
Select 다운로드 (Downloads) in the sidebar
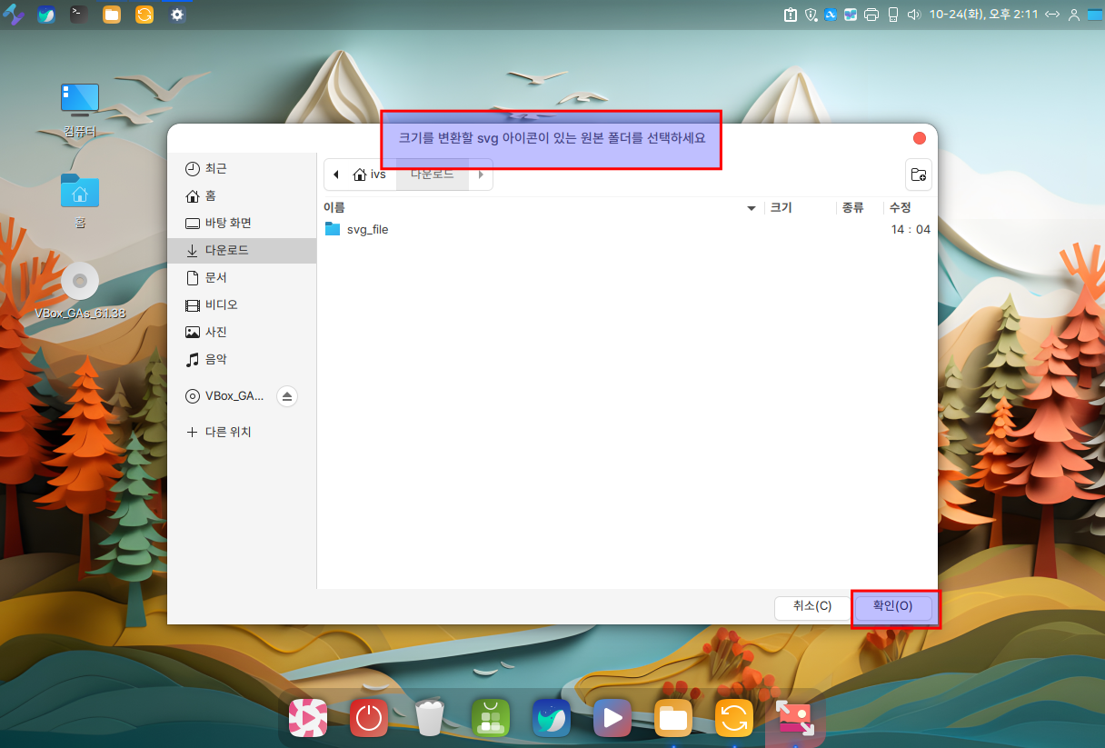tap(242, 251)
